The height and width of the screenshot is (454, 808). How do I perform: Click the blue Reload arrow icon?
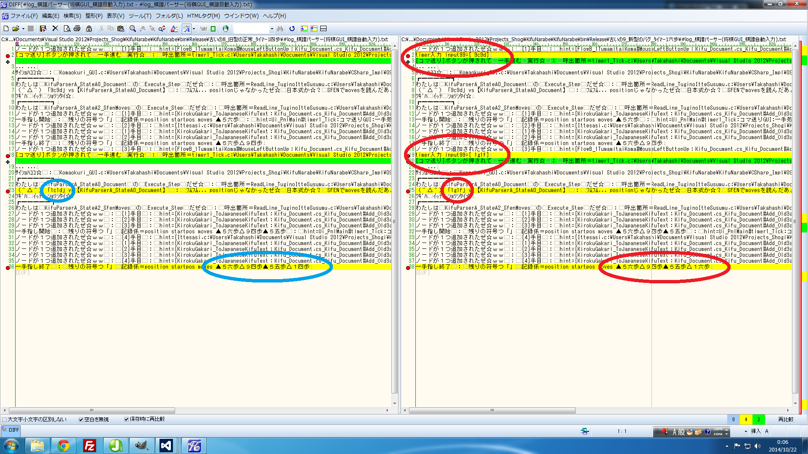point(292,29)
